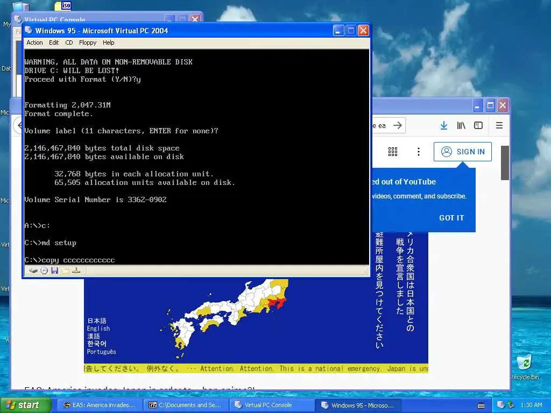Click the floppy disk icon in Virtual PC status bar
The height and width of the screenshot is (413, 551).
(x=54, y=270)
